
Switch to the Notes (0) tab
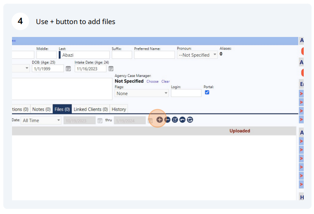pos(41,109)
